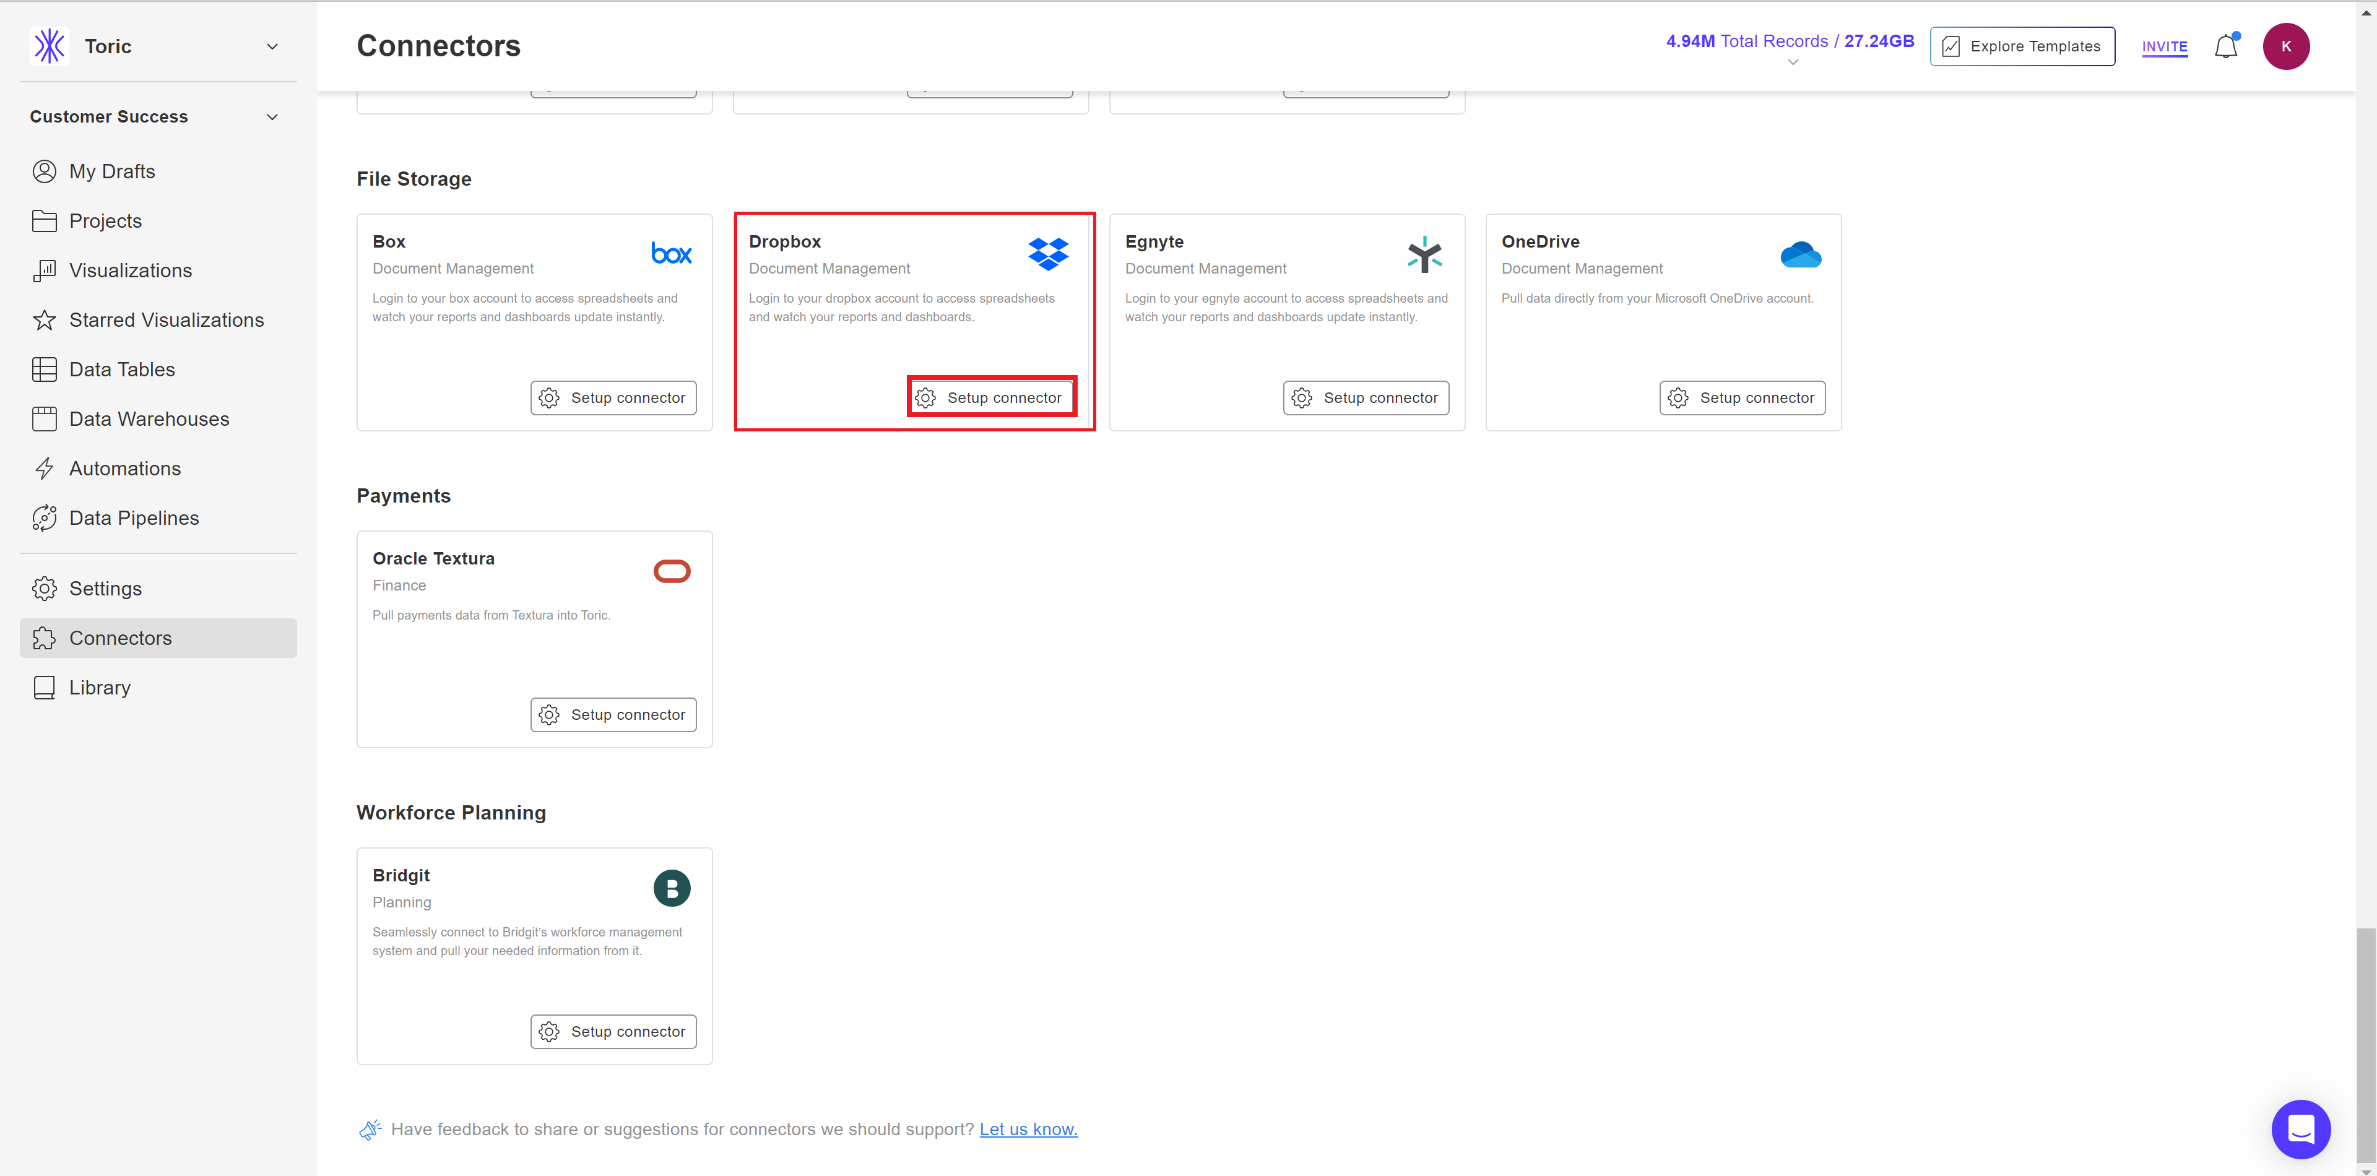Open Data Tables section
Viewport: 2377px width, 1176px height.
[158, 370]
